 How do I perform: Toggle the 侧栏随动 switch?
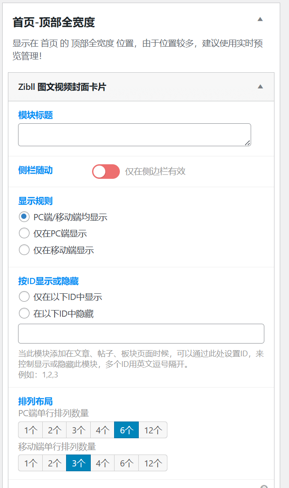point(106,171)
